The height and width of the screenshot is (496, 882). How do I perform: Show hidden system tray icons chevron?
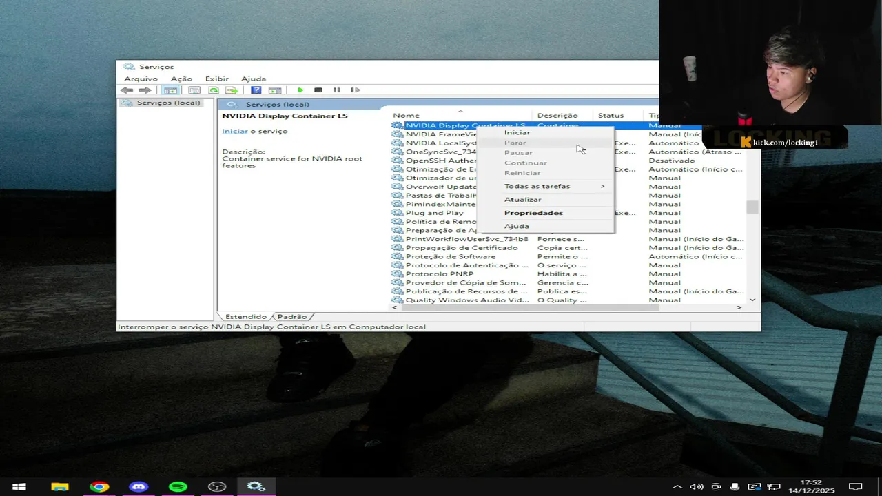[x=677, y=487]
